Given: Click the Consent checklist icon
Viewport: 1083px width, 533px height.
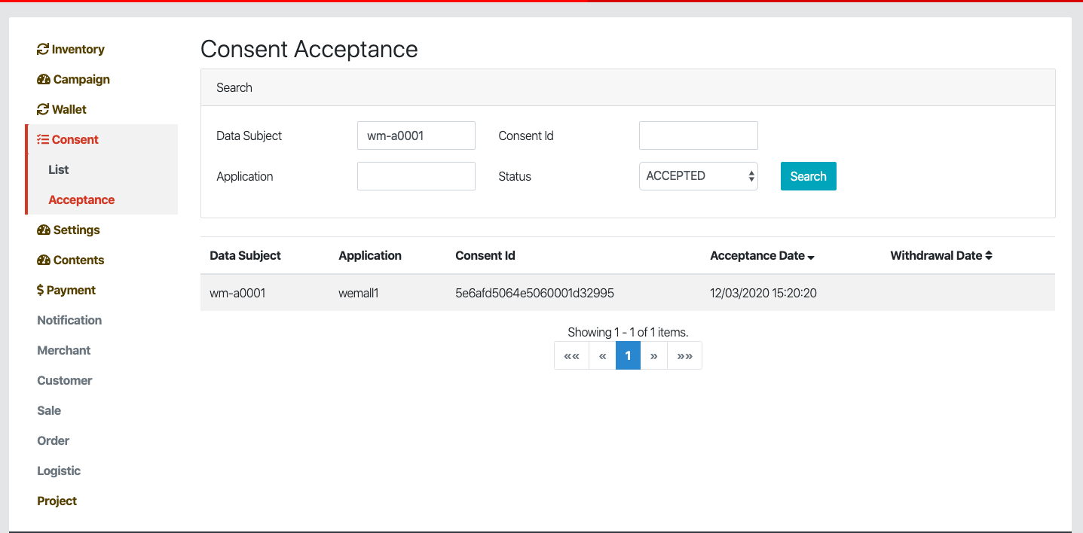Looking at the screenshot, I should [43, 140].
